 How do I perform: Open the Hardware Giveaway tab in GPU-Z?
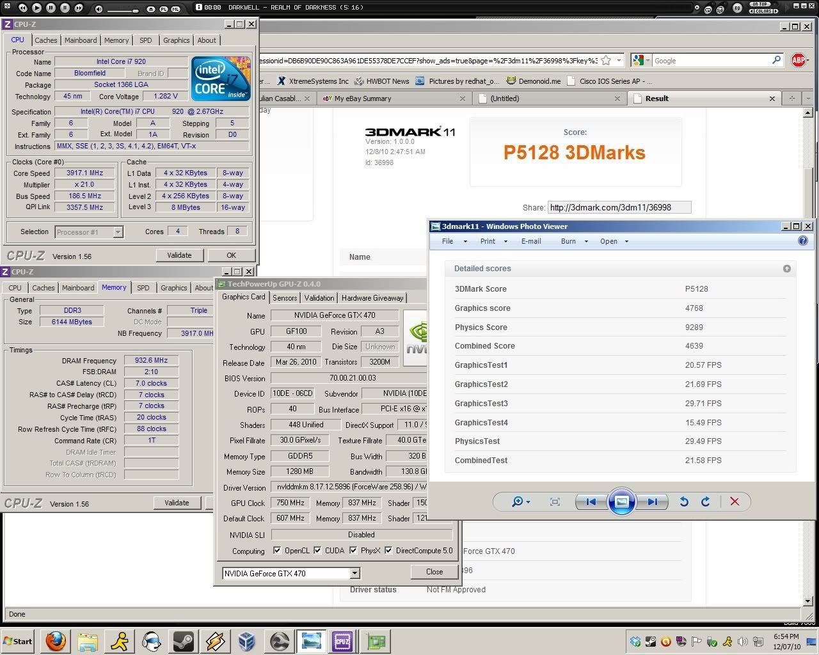pos(372,298)
